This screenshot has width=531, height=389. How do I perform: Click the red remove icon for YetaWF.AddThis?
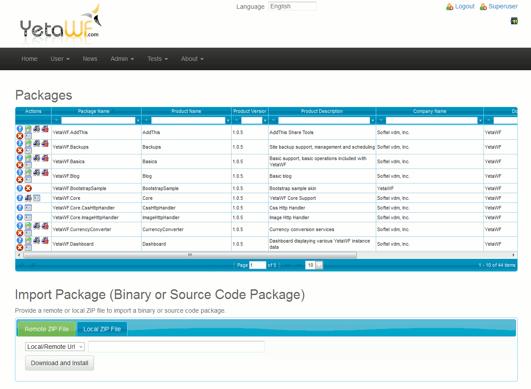(20, 136)
